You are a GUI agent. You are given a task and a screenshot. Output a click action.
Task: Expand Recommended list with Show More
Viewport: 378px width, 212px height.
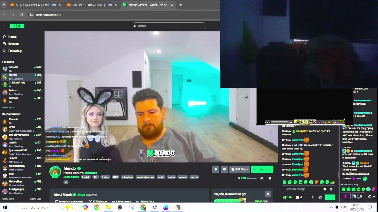[x=8, y=199]
